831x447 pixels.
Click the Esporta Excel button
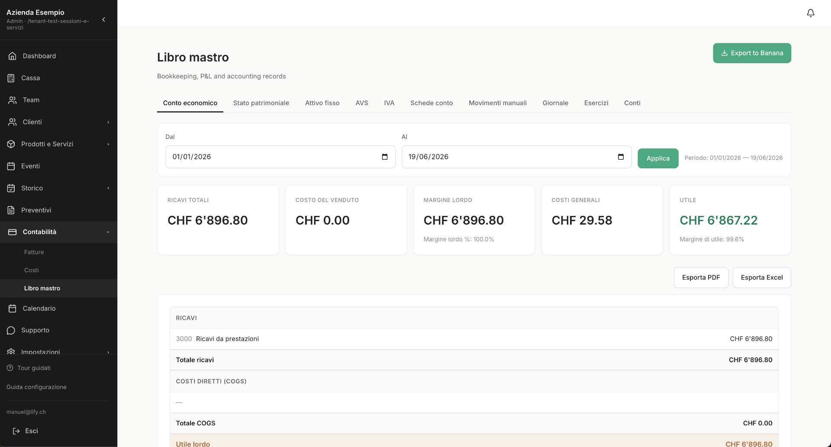click(762, 277)
